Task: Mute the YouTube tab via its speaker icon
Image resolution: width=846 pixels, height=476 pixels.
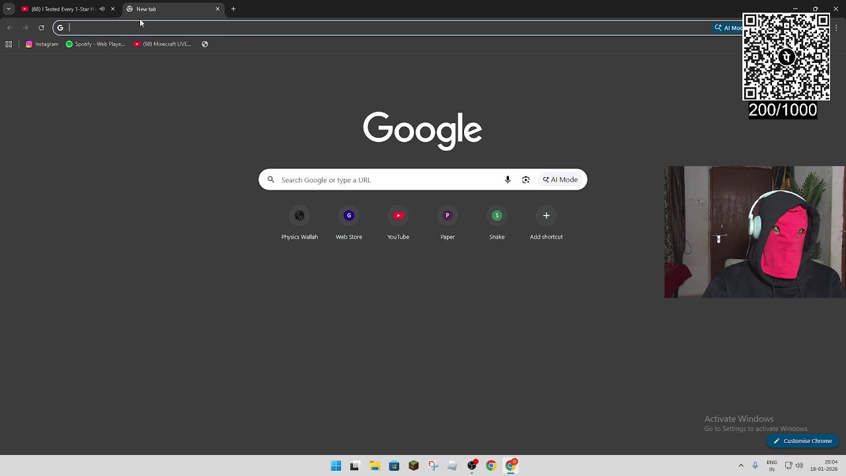Action: tap(102, 9)
